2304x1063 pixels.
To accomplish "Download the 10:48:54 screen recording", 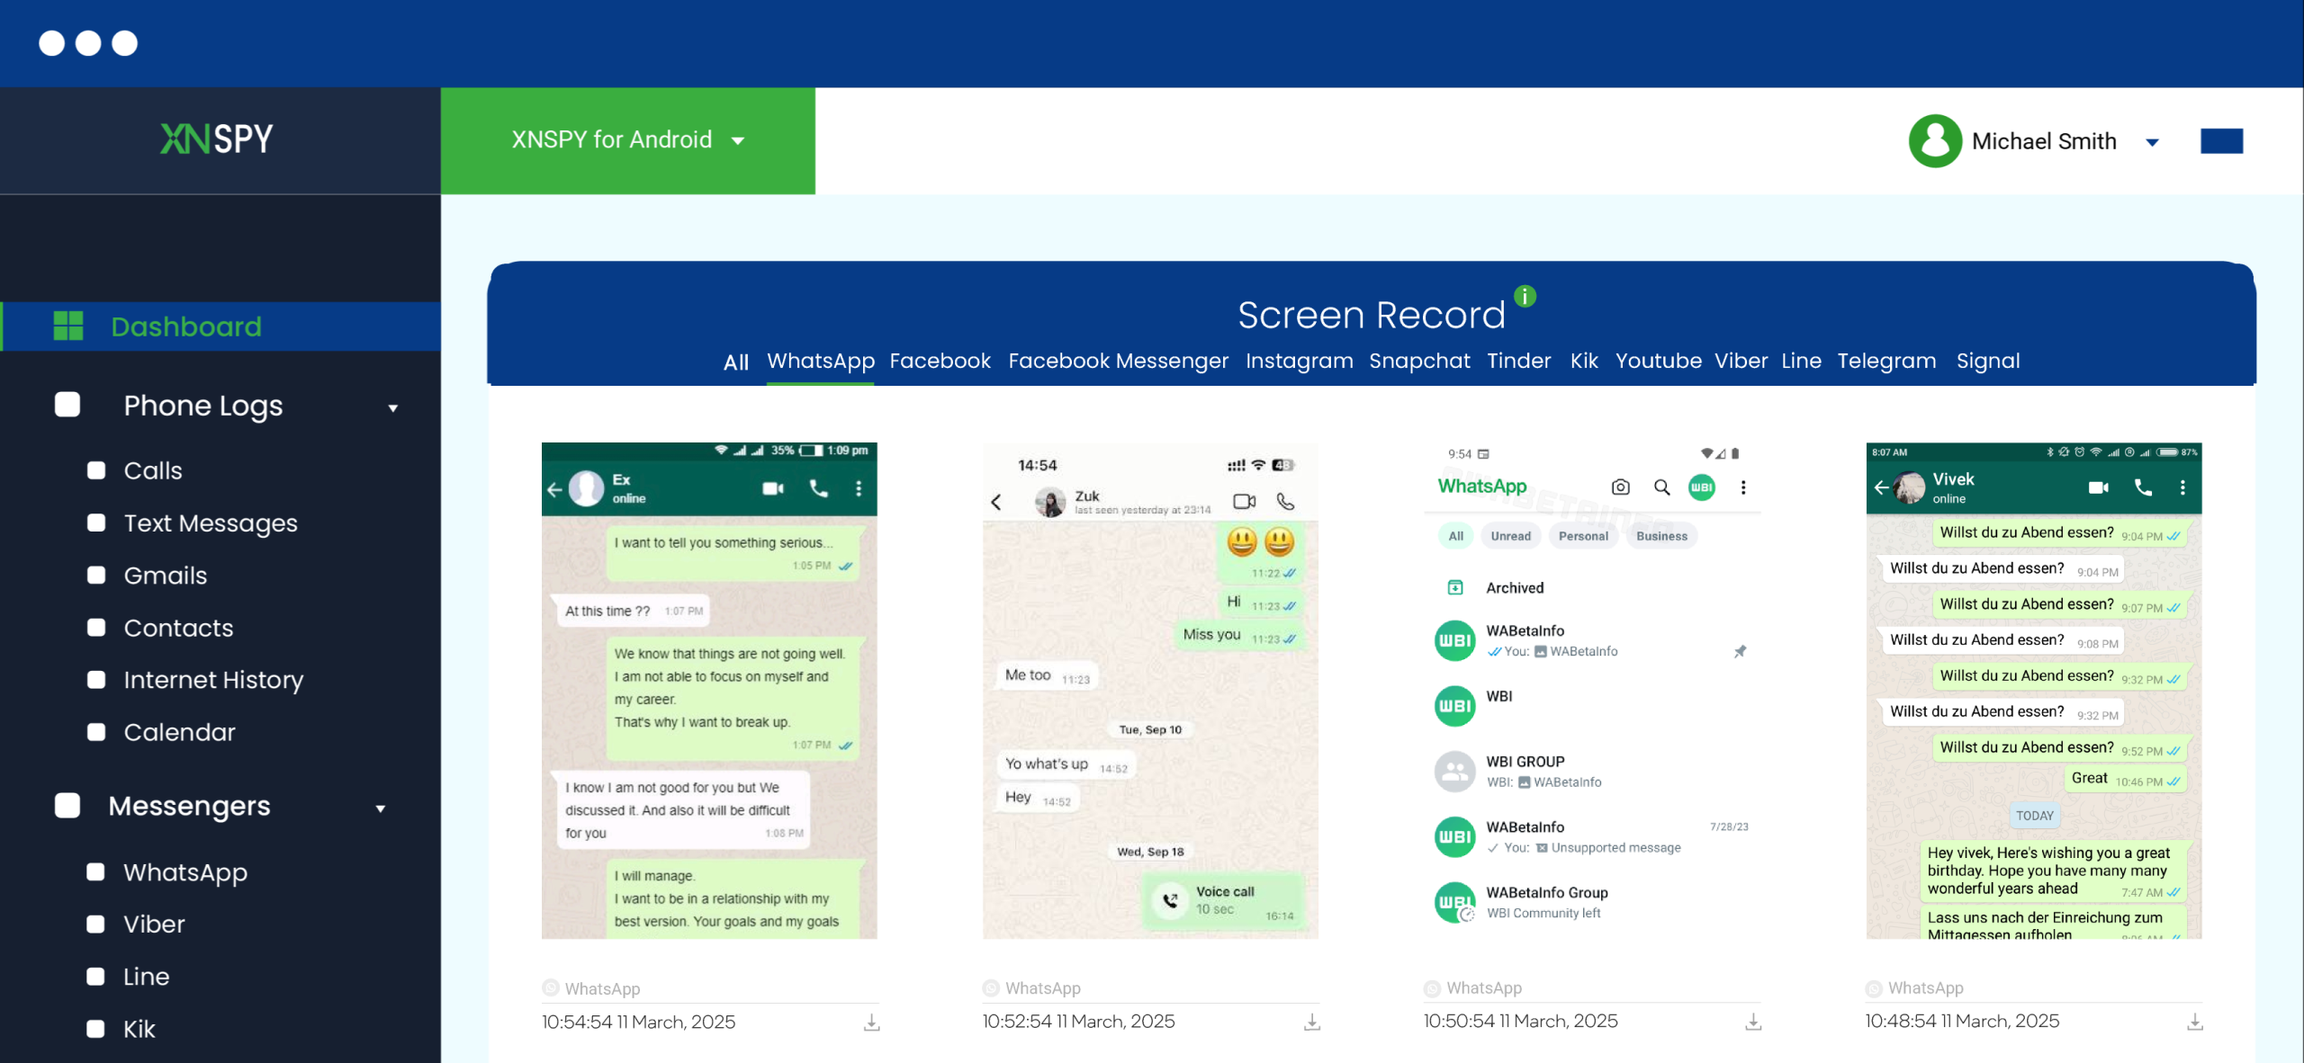I will pos(2195,1023).
